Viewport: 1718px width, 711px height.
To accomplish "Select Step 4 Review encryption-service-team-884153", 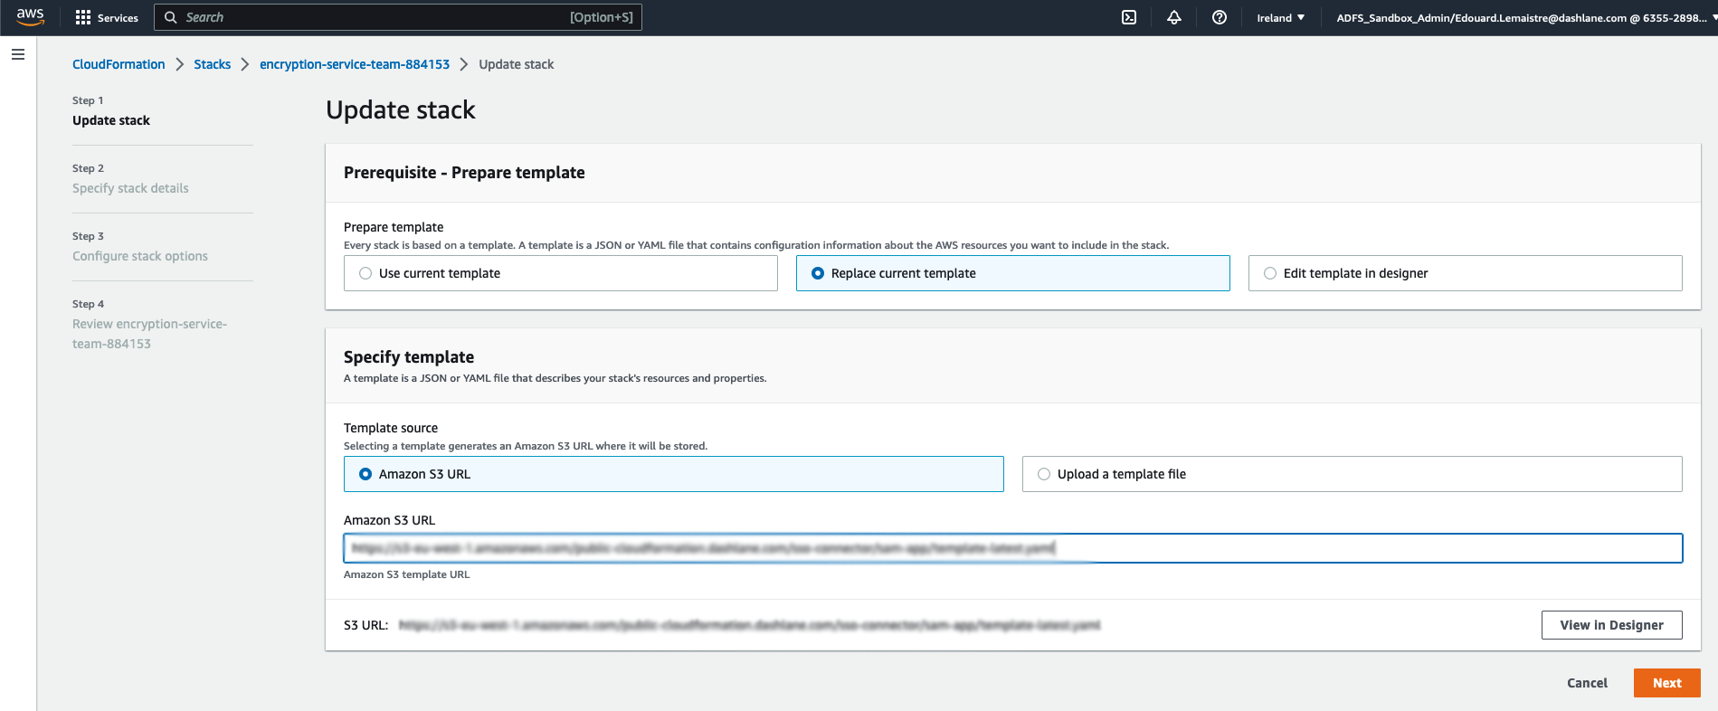I will coord(149,334).
